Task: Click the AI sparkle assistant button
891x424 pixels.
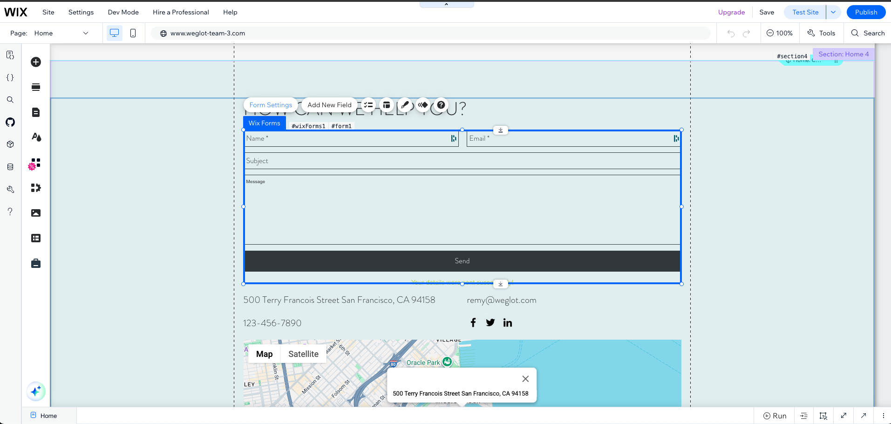Action: pos(36,391)
